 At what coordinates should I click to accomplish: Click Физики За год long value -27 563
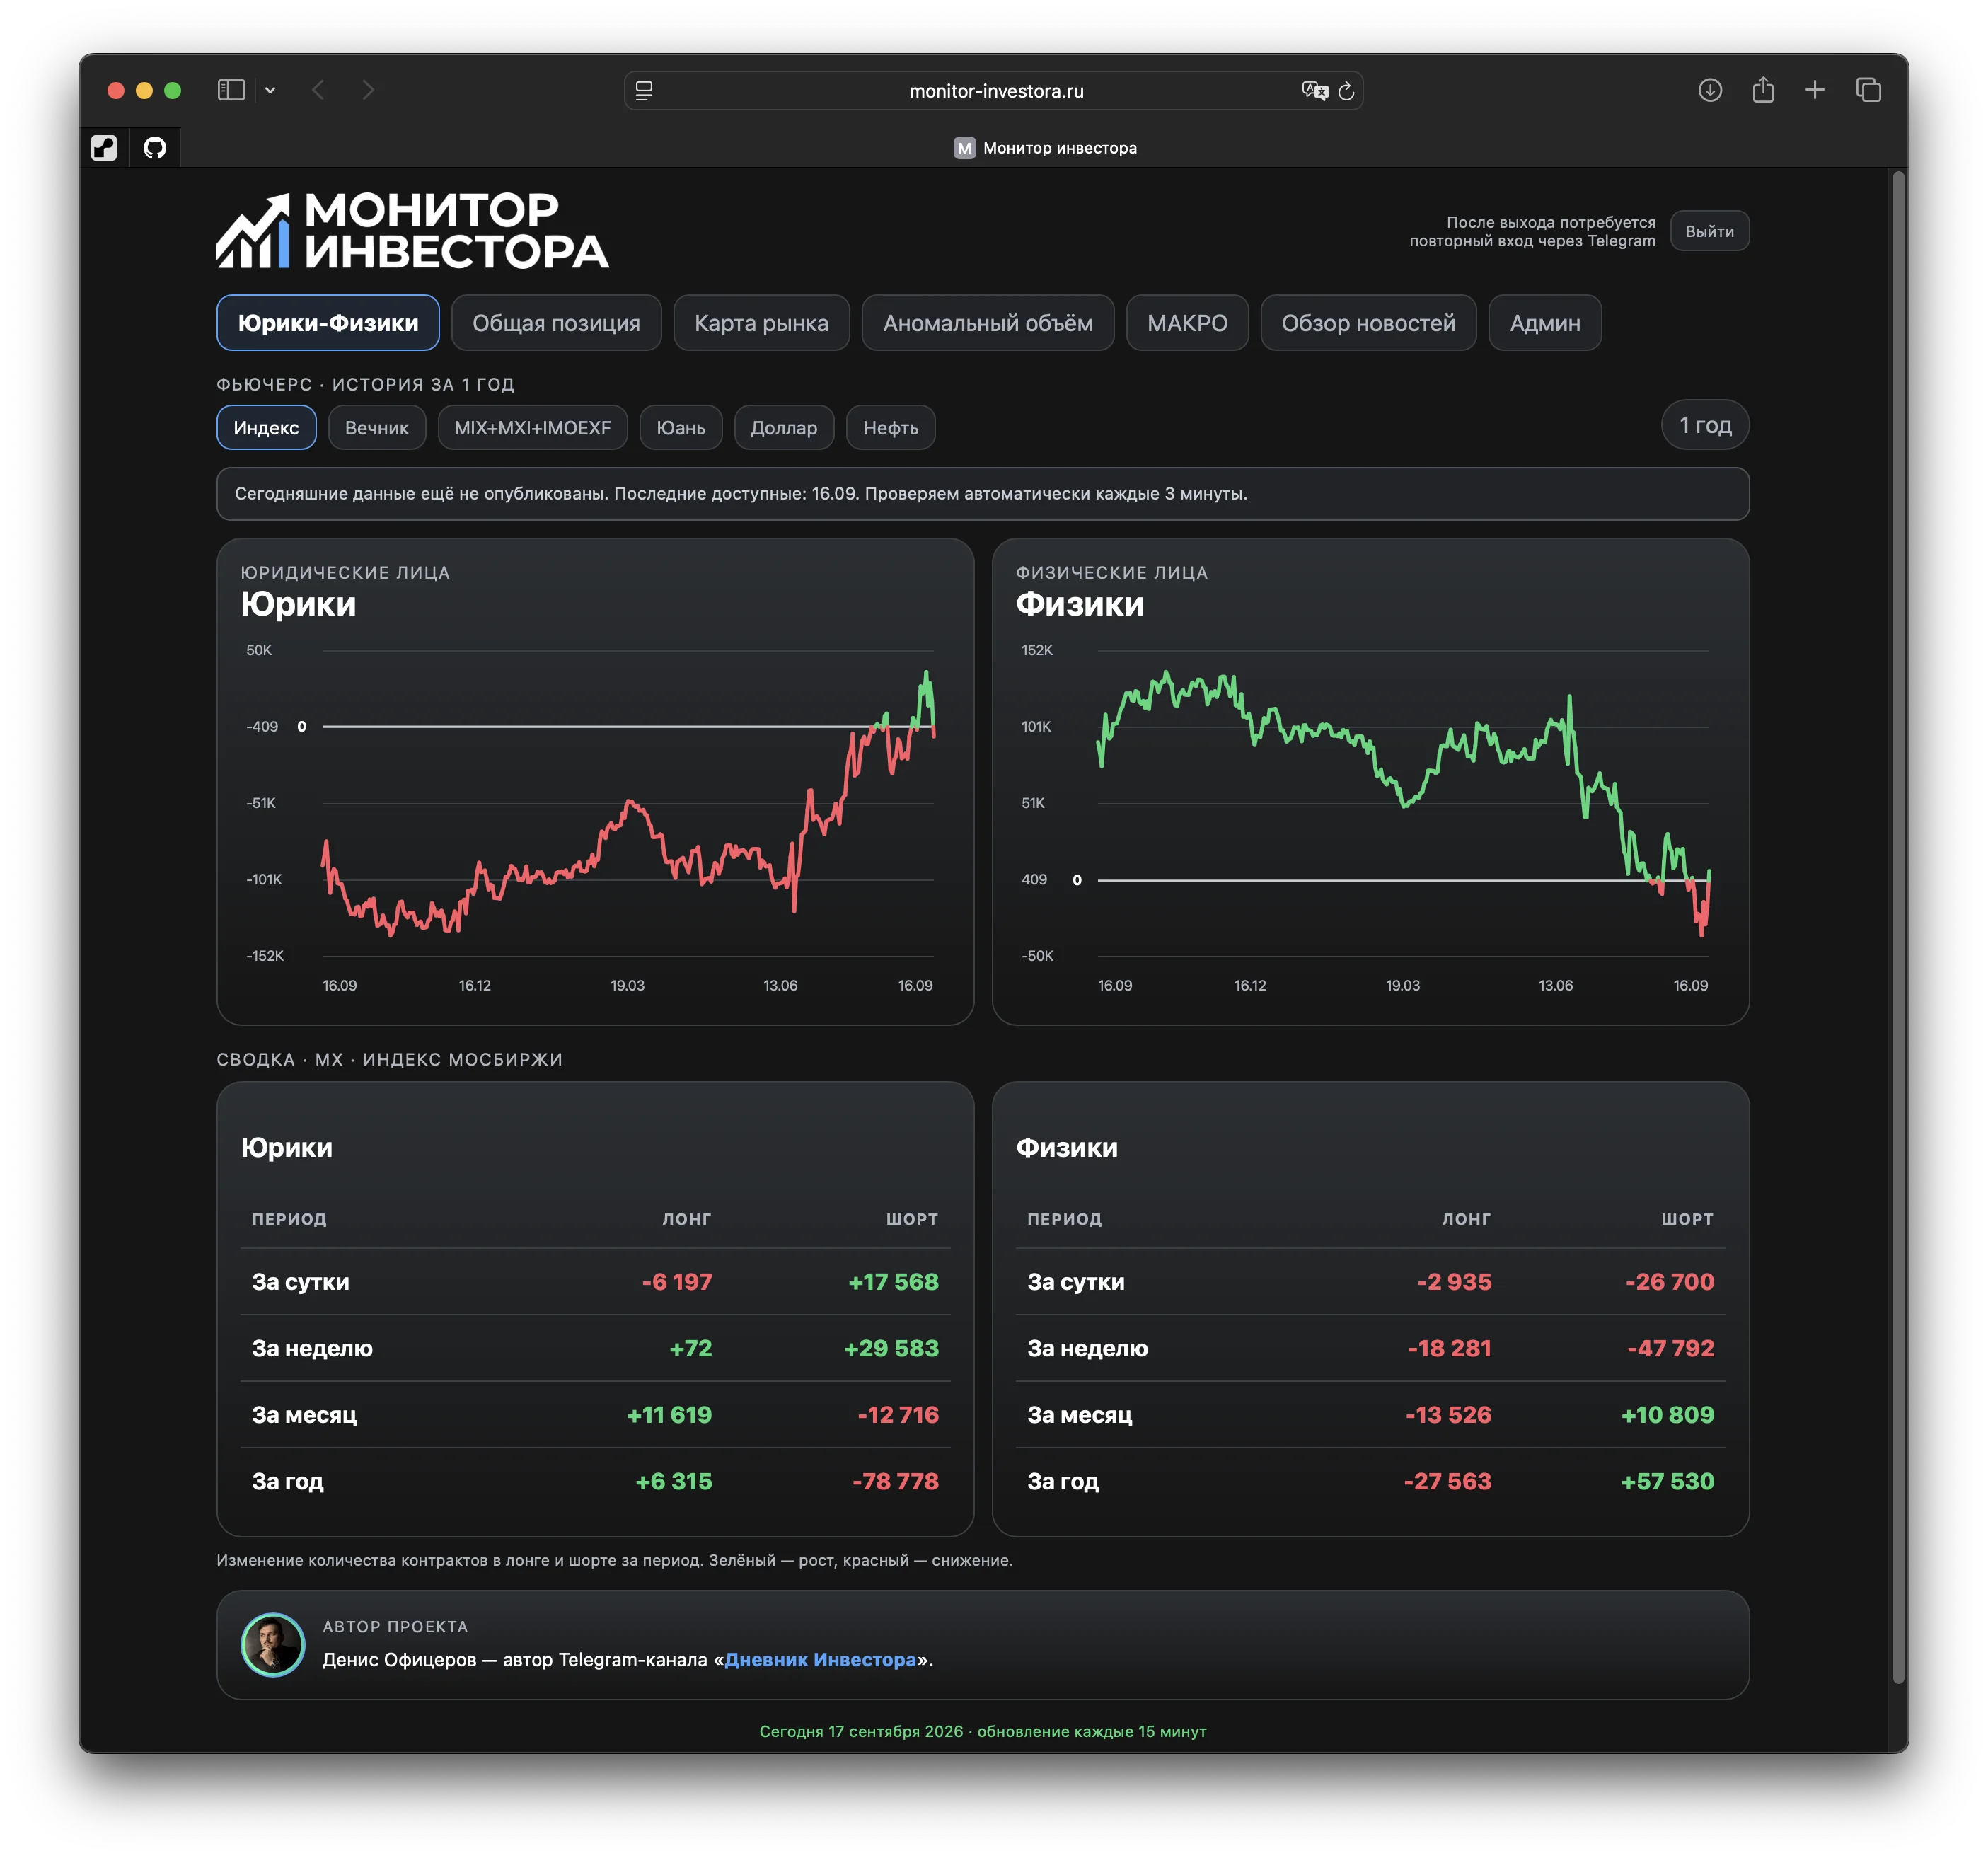tap(1447, 1481)
